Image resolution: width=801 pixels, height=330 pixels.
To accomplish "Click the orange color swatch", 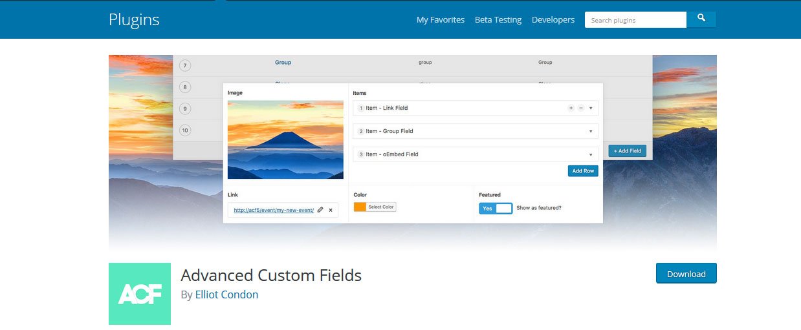I will point(360,207).
